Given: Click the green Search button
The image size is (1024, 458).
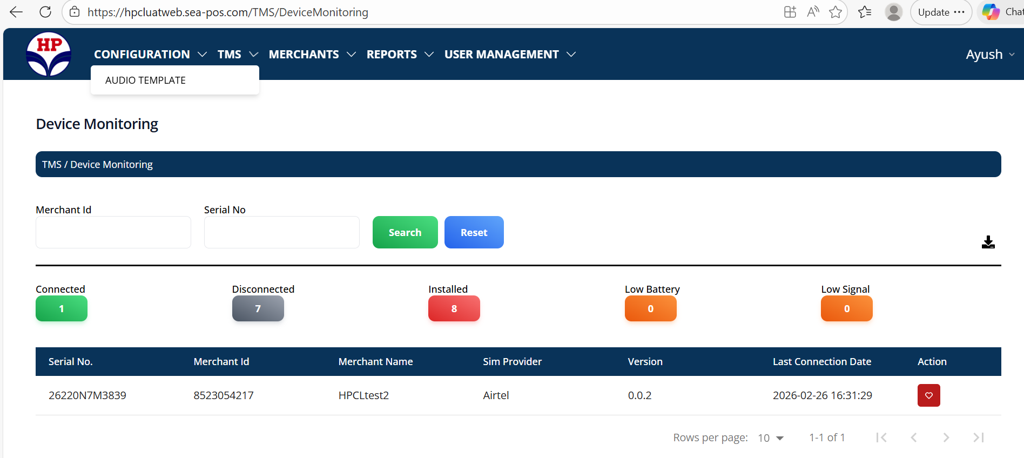Looking at the screenshot, I should coord(405,232).
